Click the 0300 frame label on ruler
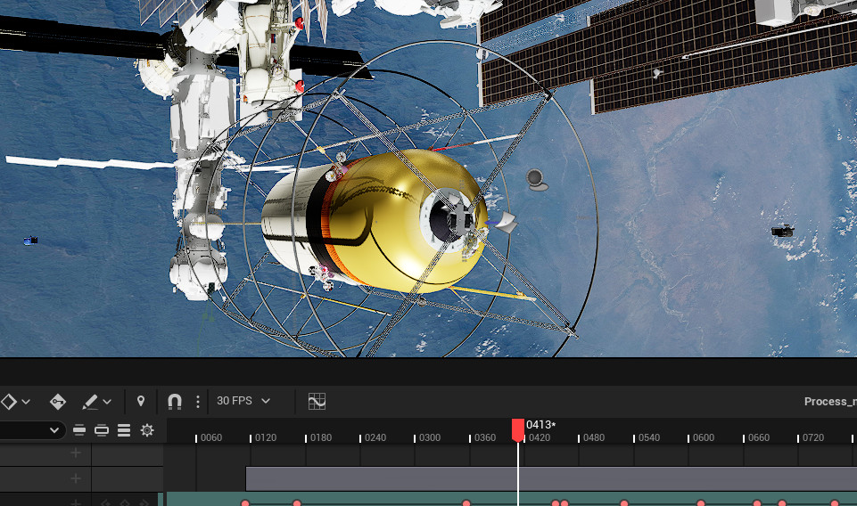The height and width of the screenshot is (506, 857). [x=430, y=437]
